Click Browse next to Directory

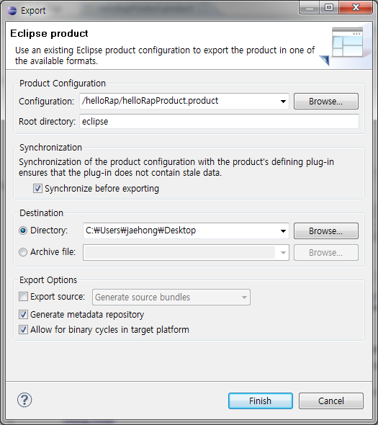pyautogui.click(x=326, y=231)
